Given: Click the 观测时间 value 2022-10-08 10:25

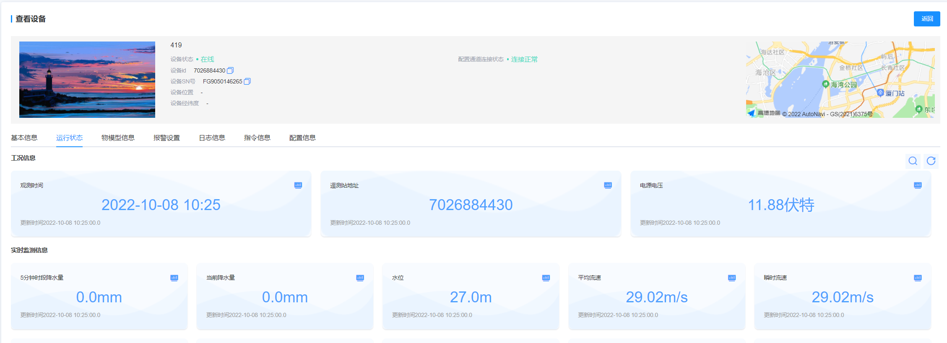Looking at the screenshot, I should (x=161, y=205).
